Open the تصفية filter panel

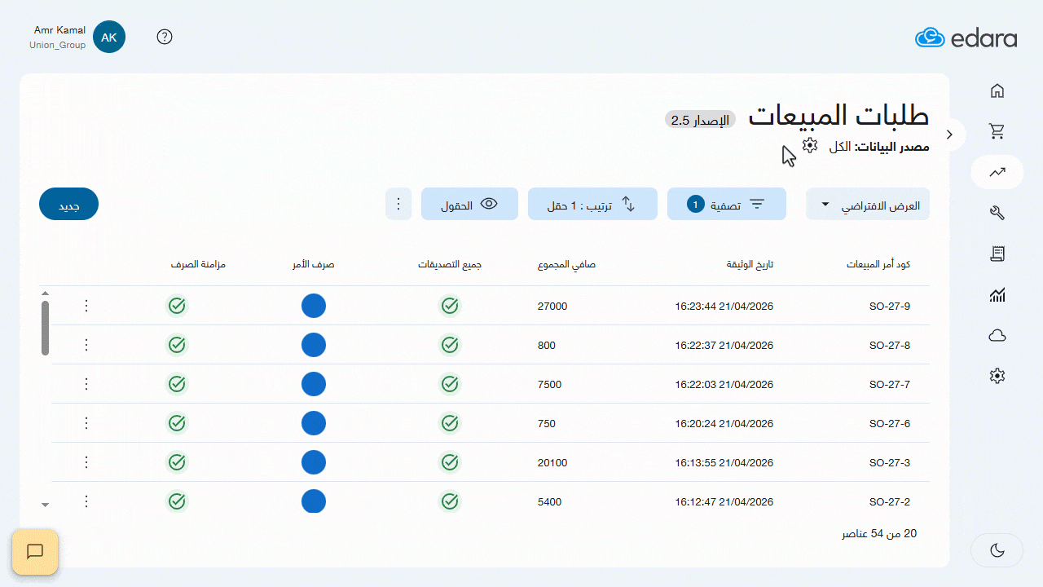(x=727, y=204)
